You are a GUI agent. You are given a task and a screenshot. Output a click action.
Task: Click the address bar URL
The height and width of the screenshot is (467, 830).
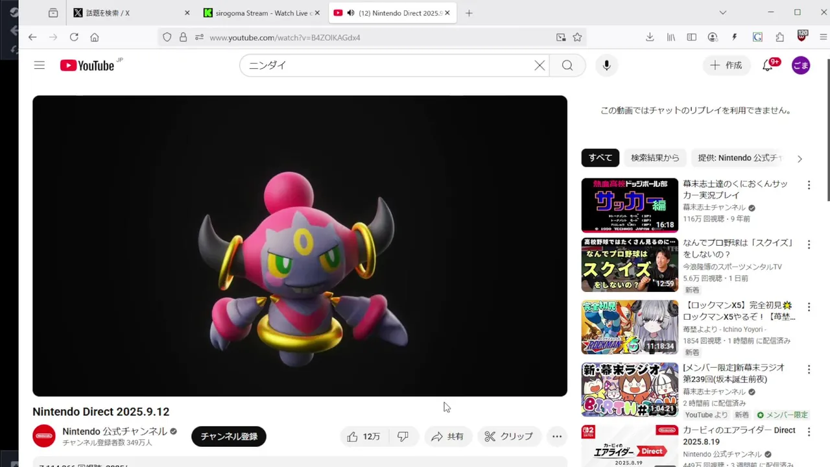tap(285, 38)
